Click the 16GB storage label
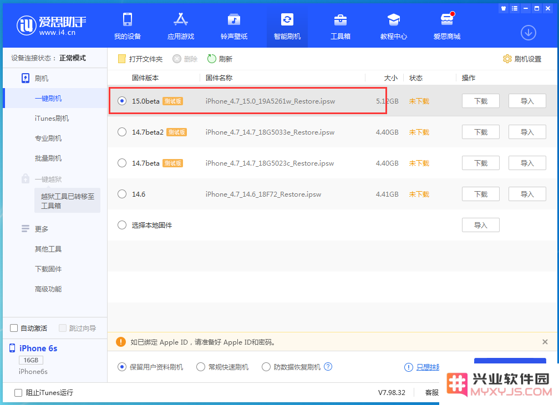559x405 pixels. click(31, 360)
